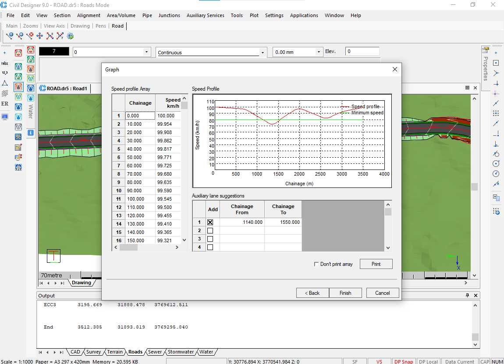Click the Cancel button
This screenshot has height=364, width=504.
click(383, 293)
